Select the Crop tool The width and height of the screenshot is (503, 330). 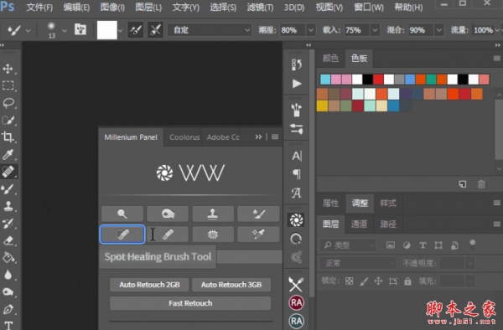pos(8,137)
